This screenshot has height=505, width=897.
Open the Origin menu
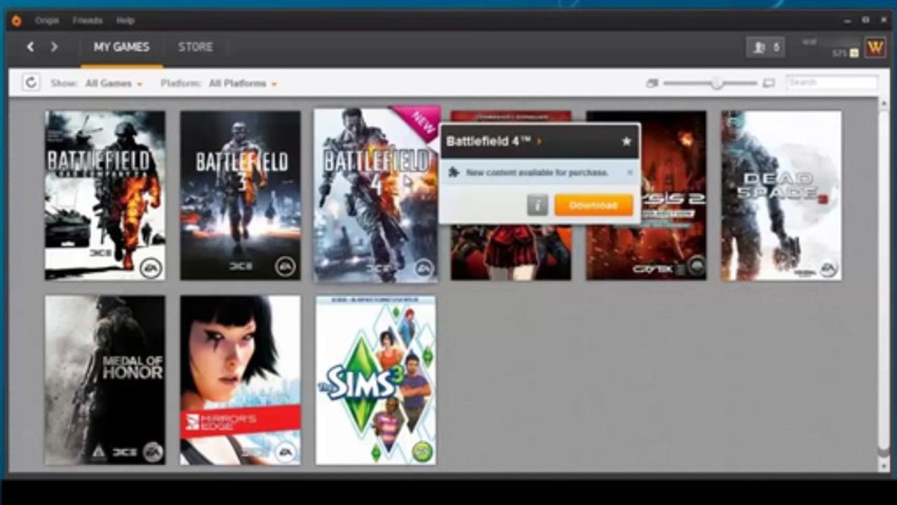(x=47, y=20)
